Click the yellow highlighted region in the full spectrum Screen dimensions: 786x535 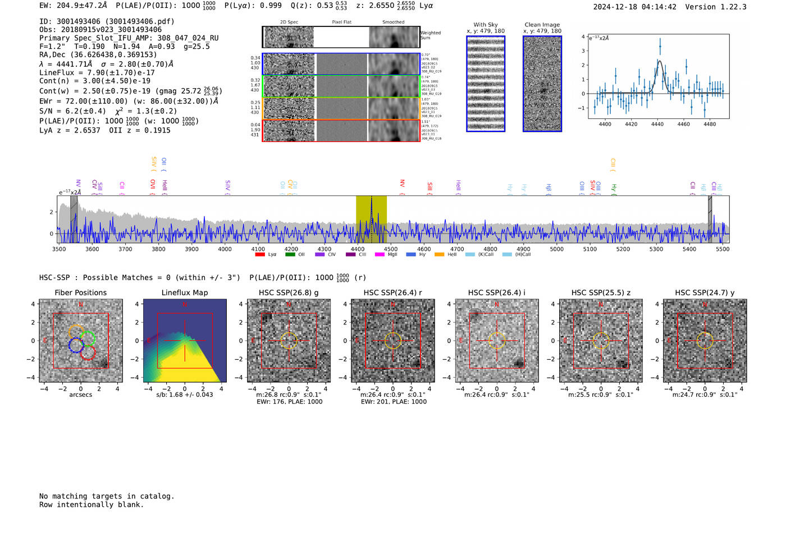pyautogui.click(x=371, y=219)
